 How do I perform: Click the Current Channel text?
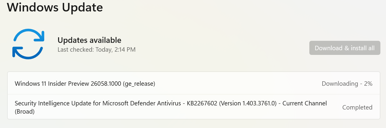(304, 103)
